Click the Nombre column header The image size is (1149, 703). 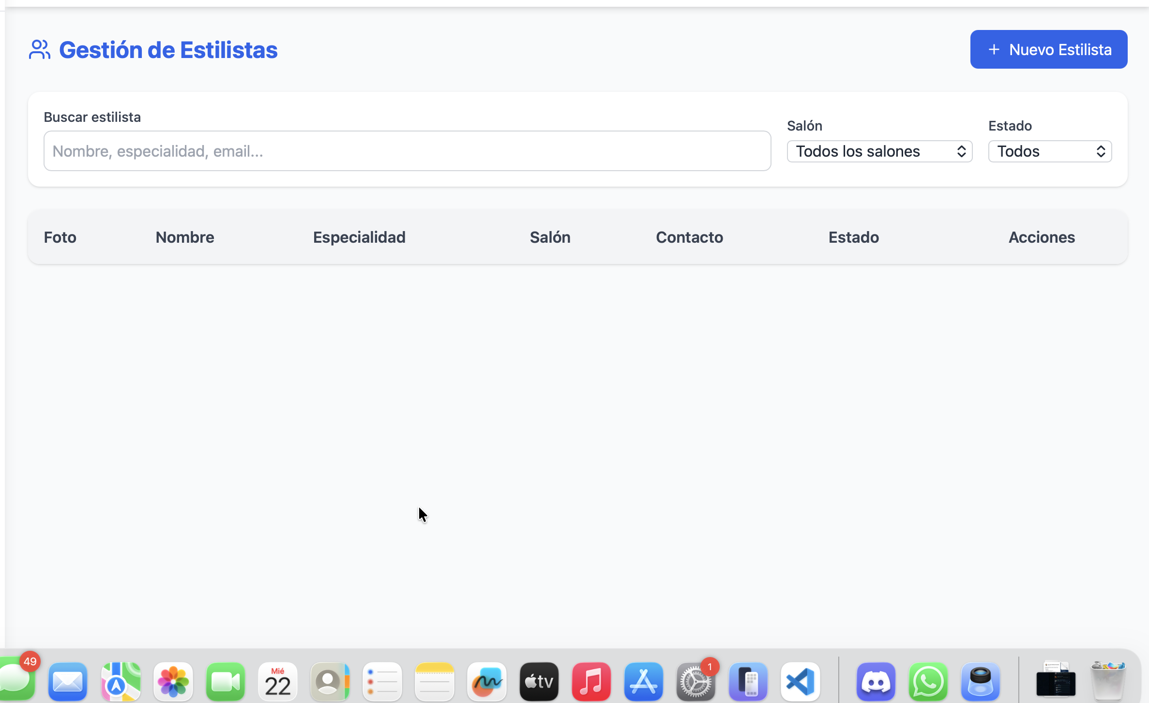[x=184, y=237]
